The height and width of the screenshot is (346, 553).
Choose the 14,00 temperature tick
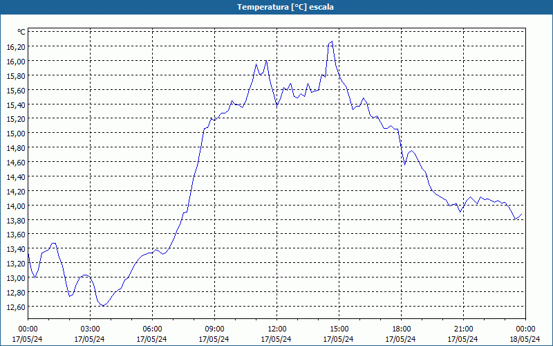click(16, 206)
